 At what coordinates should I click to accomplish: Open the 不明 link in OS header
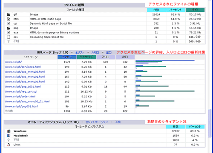pyautogui.click(x=118, y=122)
